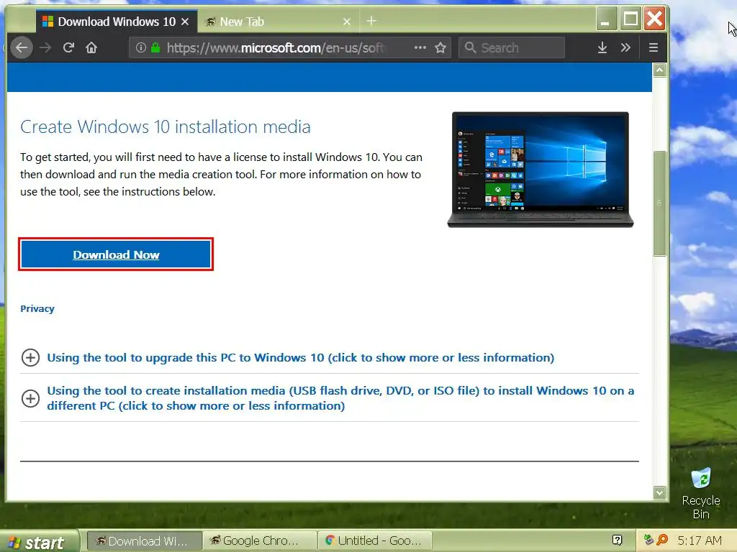Image resolution: width=737 pixels, height=552 pixels.
Task: Switch to the Download Windows 10 tab
Action: click(x=117, y=22)
